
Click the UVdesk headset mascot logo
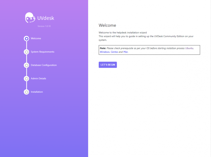click(30, 18)
